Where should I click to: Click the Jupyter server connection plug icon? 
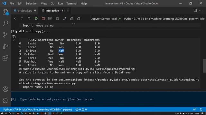pyautogui.click(x=120, y=19)
